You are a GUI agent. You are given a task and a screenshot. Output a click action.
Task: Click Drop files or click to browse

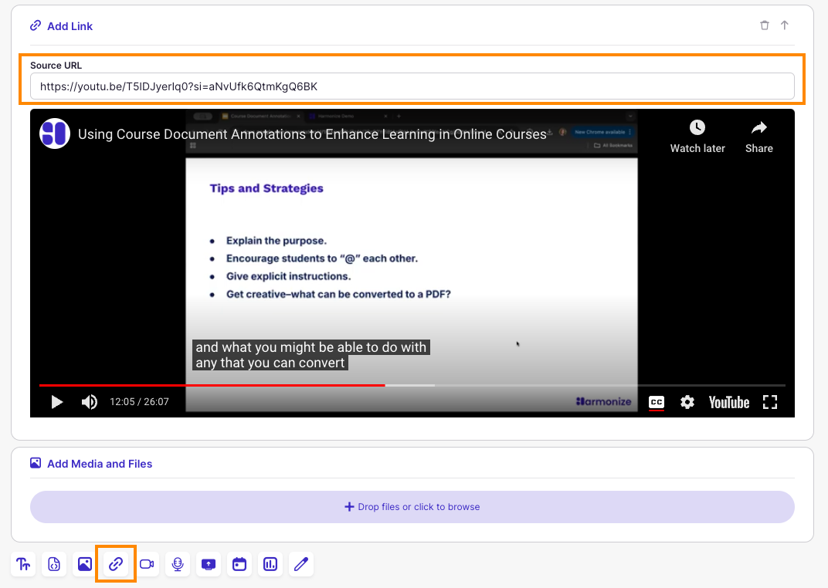(x=412, y=506)
